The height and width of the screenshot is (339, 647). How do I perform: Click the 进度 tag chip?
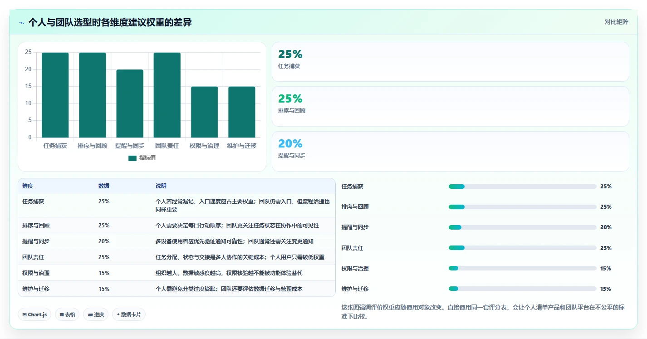(x=96, y=314)
